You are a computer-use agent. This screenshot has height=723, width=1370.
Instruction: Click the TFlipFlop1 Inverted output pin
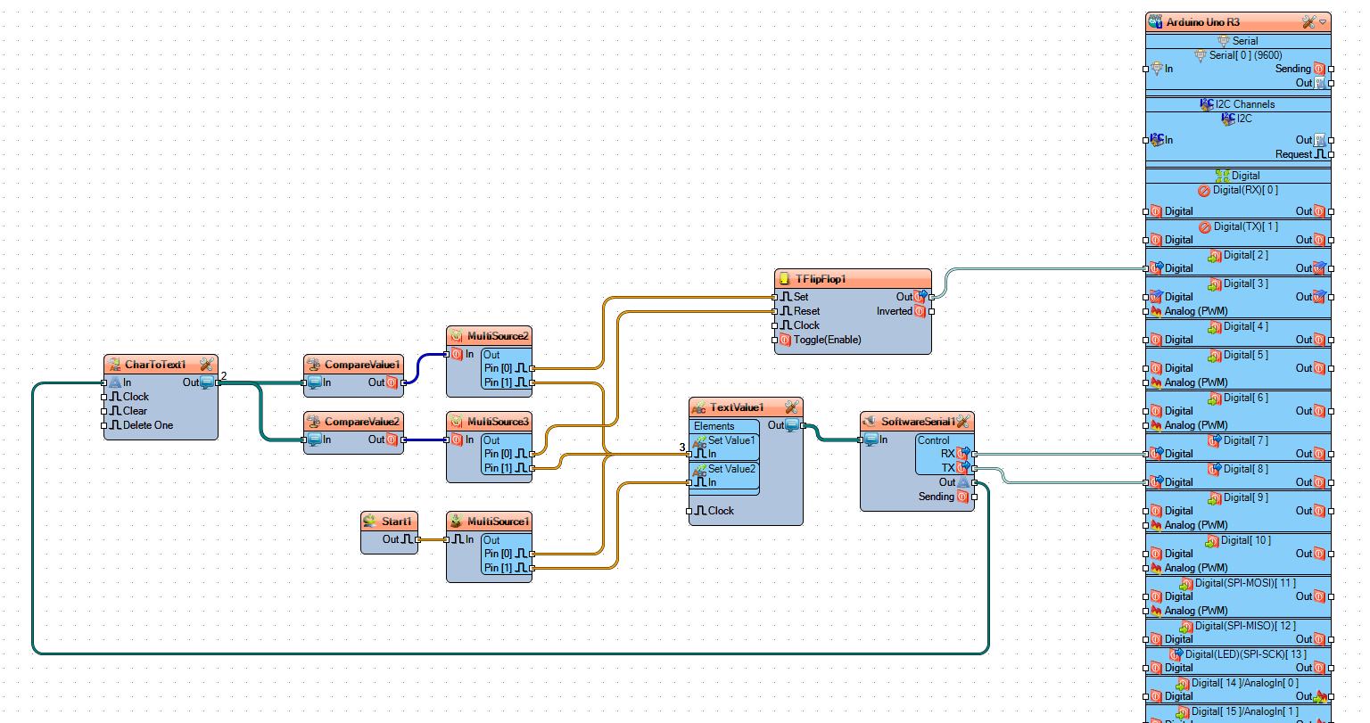pos(931,311)
